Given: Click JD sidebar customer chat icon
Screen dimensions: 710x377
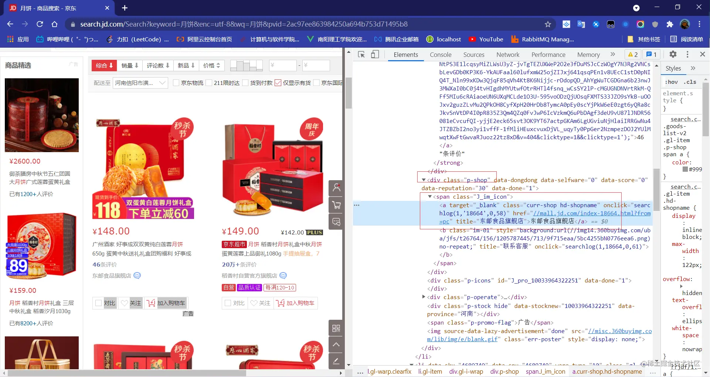Looking at the screenshot, I should 336,222.
